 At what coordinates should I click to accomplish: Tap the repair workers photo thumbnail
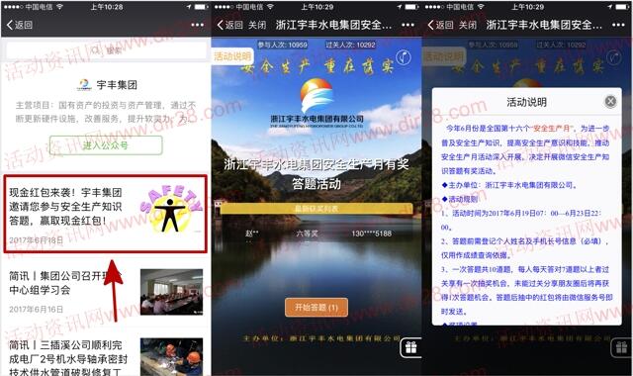click(x=171, y=357)
